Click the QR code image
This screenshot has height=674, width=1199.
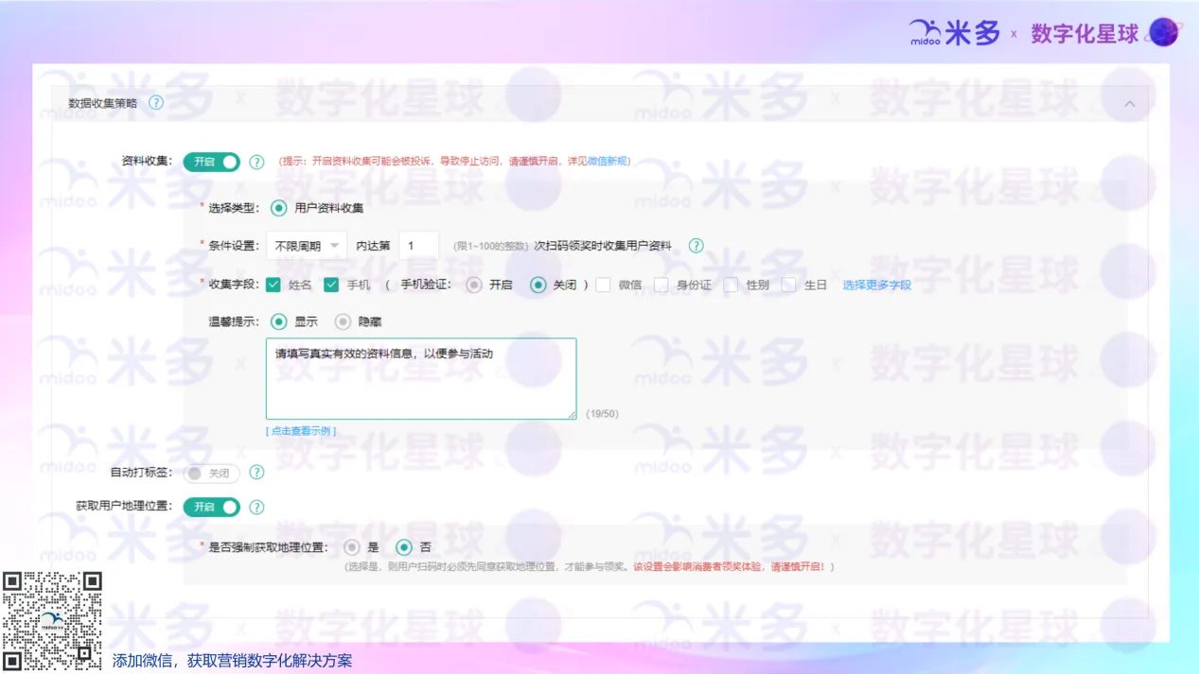point(52,620)
